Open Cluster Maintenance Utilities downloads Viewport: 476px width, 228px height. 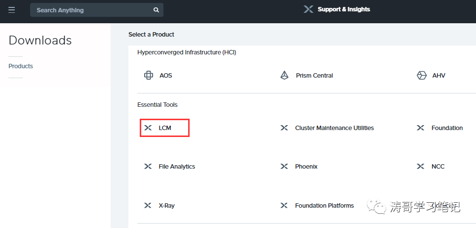(x=334, y=128)
